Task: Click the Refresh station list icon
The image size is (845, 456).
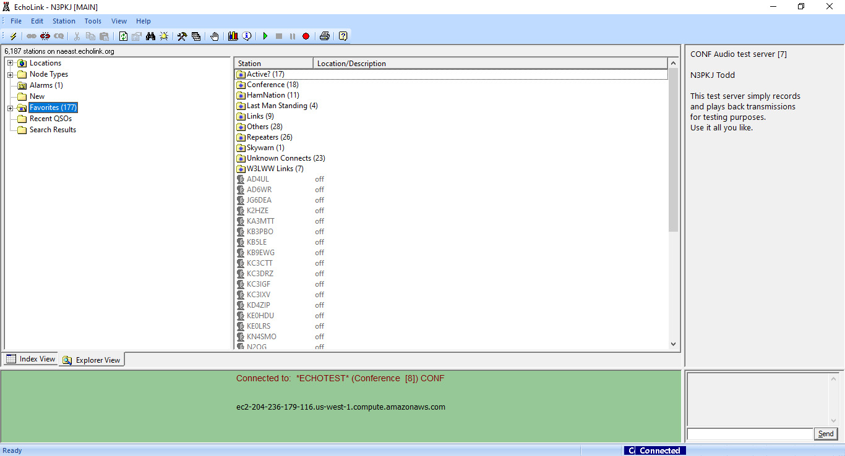Action: point(123,36)
